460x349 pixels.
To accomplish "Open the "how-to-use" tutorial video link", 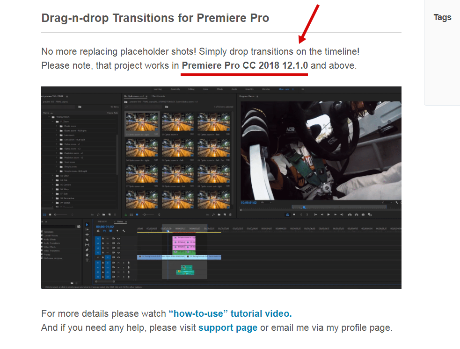I will [230, 313].
